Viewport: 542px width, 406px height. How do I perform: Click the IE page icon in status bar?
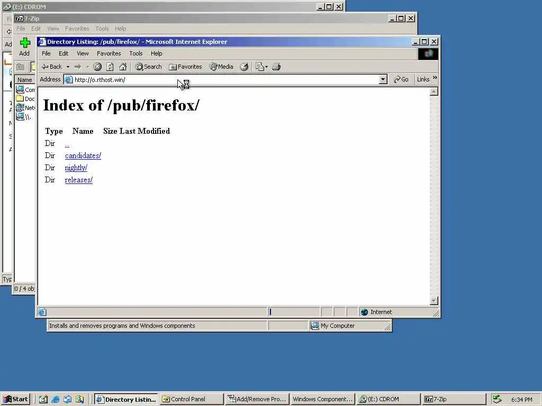tap(42, 312)
